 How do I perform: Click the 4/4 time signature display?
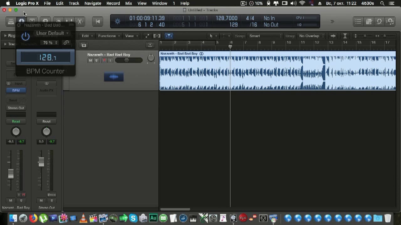click(250, 18)
